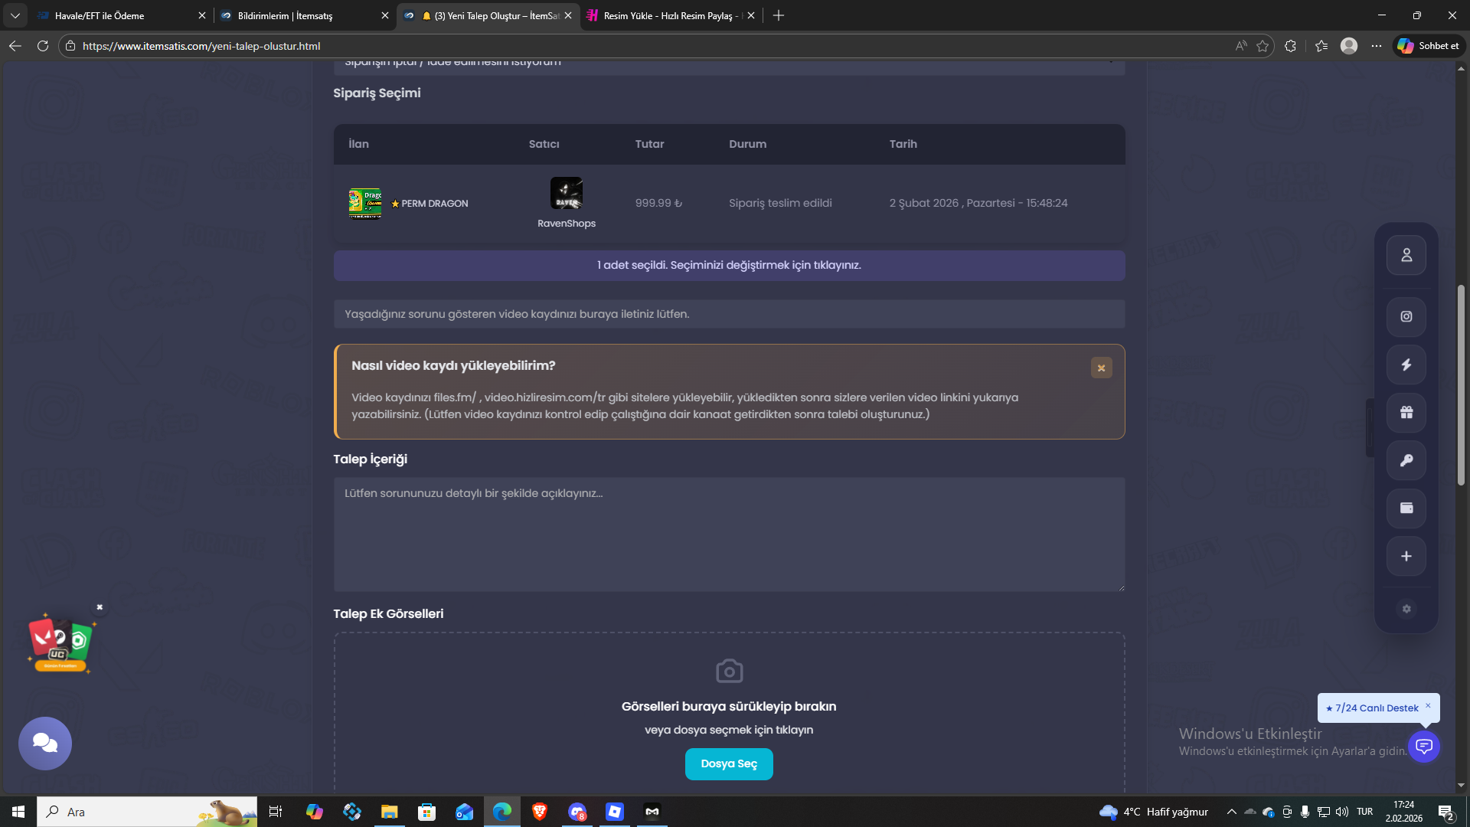Viewport: 1470px width, 827px height.
Task: Open the gear settings icon in the sidebar
Action: coord(1406,609)
